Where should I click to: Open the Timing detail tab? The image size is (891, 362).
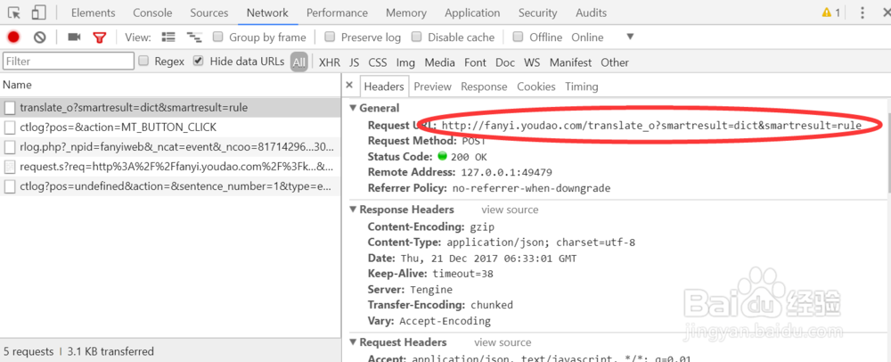581,86
